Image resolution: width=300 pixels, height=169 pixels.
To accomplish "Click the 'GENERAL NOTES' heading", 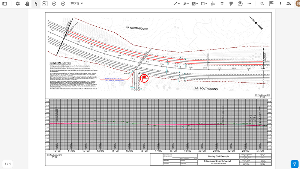I will click(60, 63).
